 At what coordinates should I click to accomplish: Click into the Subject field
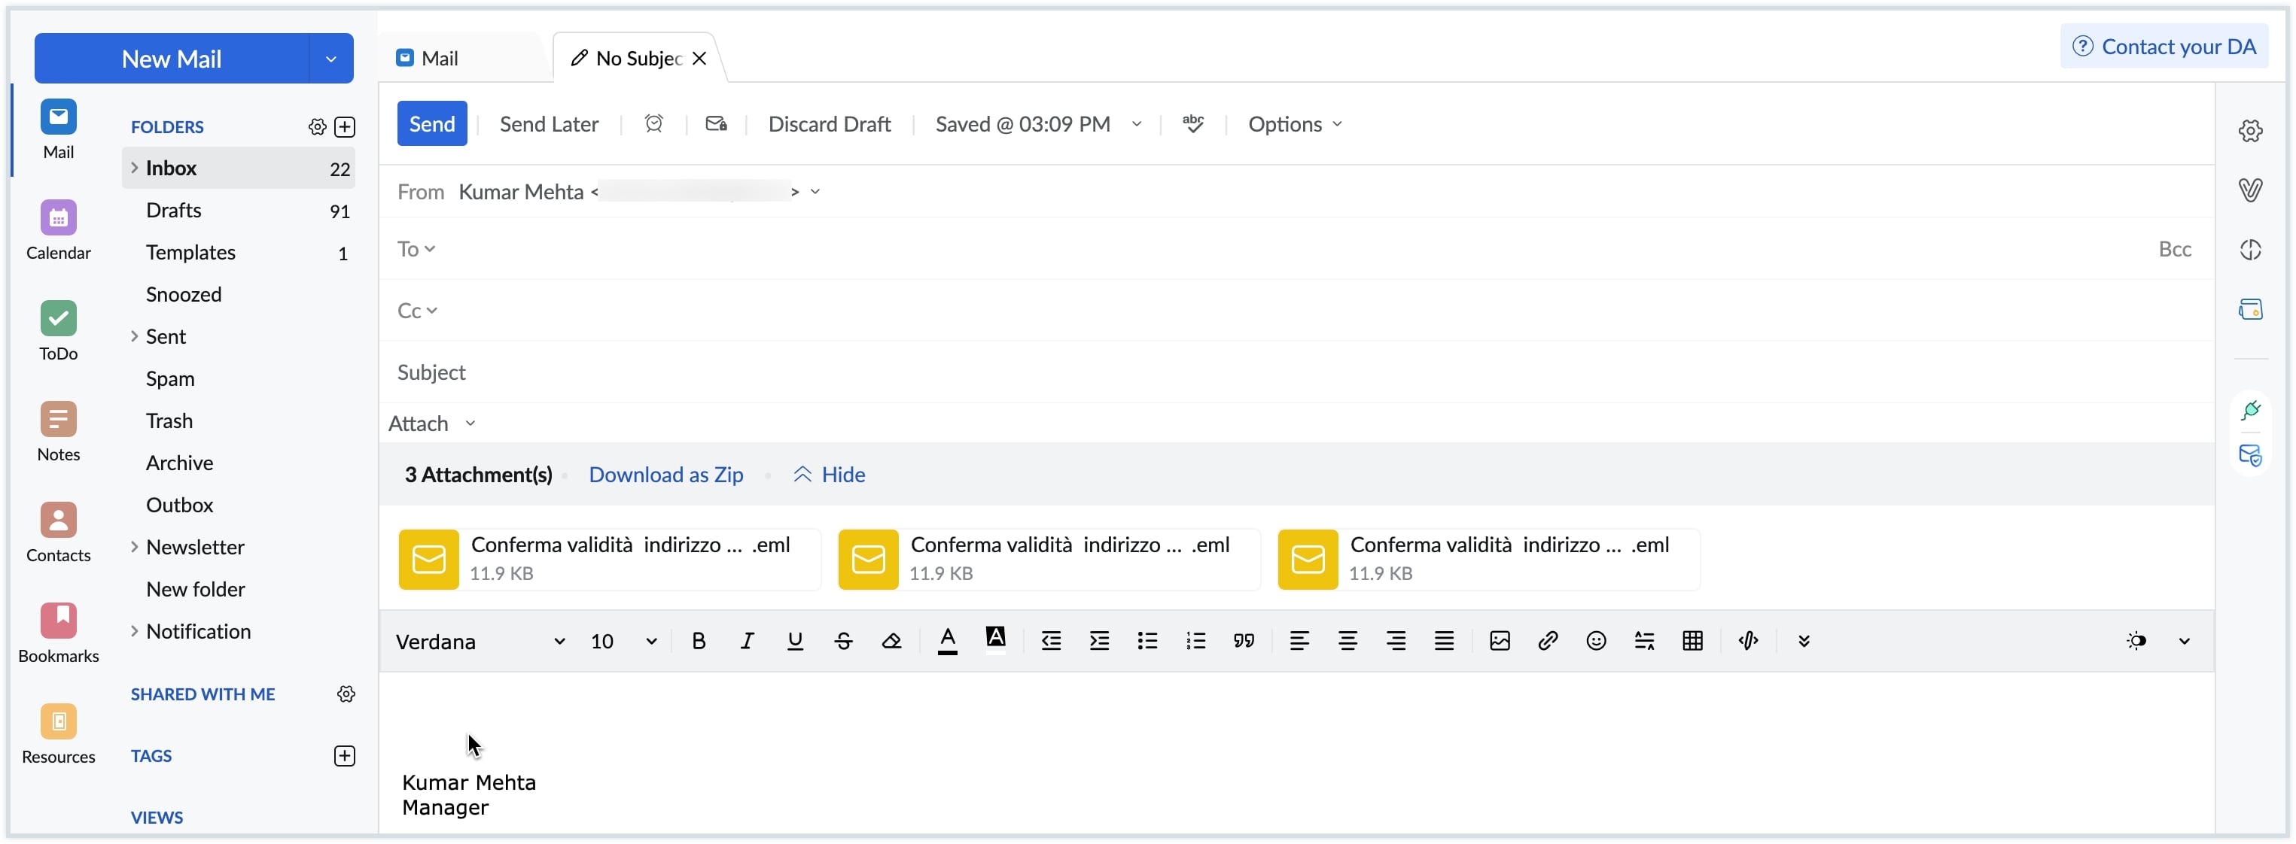(1297, 372)
